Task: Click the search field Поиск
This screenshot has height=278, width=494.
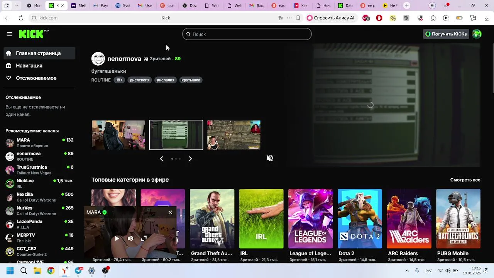Action: (x=247, y=34)
